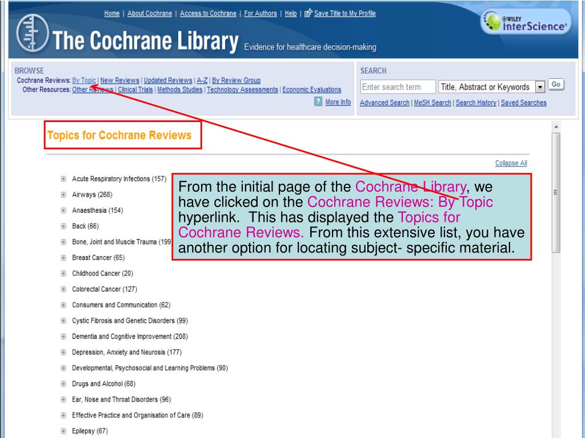Image resolution: width=585 pixels, height=438 pixels.
Task: Click the Go search button
Action: click(556, 84)
